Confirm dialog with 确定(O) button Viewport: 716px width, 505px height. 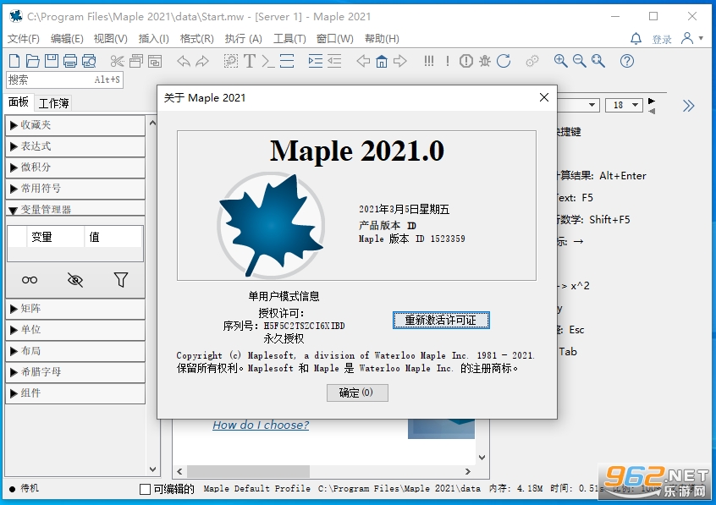357,392
